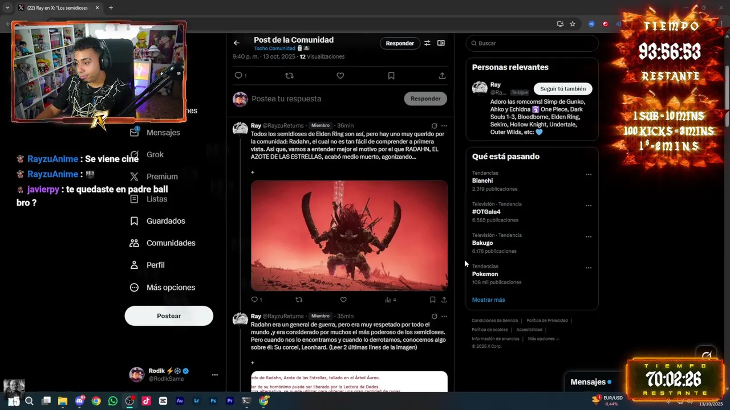Open Discord from the taskbar
Viewport: 730px width, 410px height.
(80, 401)
